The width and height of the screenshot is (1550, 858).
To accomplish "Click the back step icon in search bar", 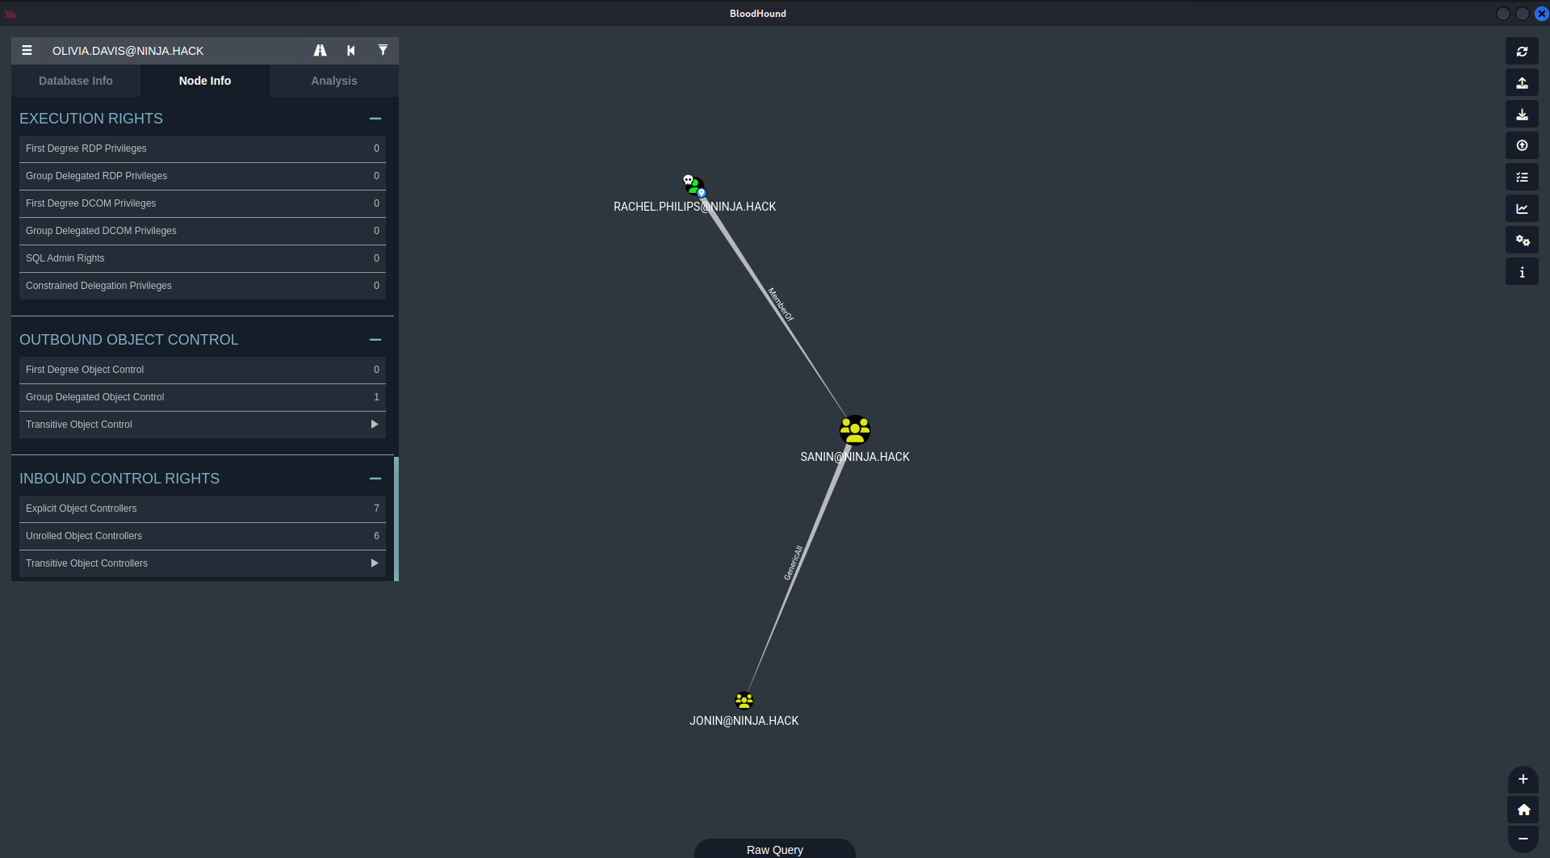I will [x=351, y=51].
